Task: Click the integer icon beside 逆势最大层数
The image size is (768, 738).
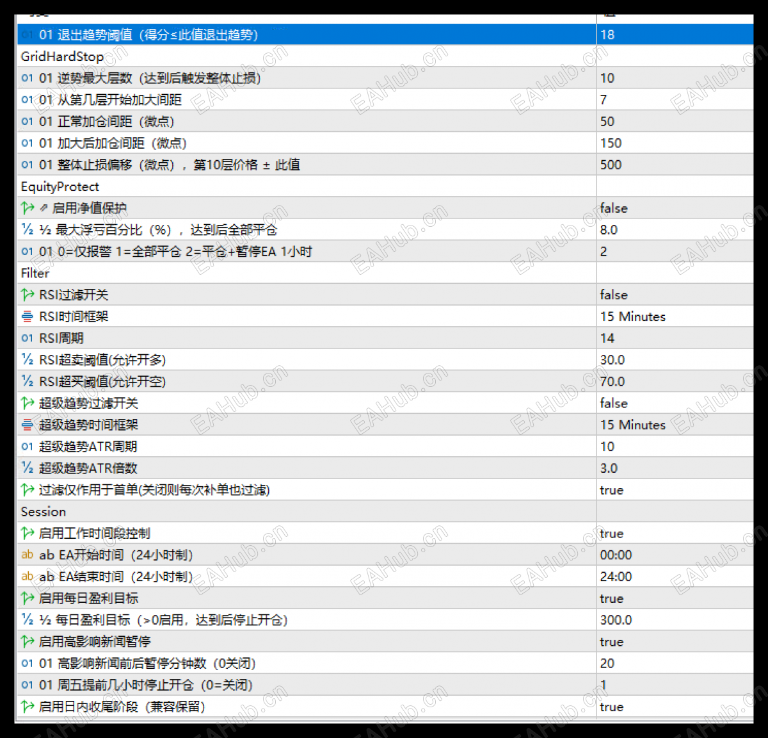Action: click(27, 78)
